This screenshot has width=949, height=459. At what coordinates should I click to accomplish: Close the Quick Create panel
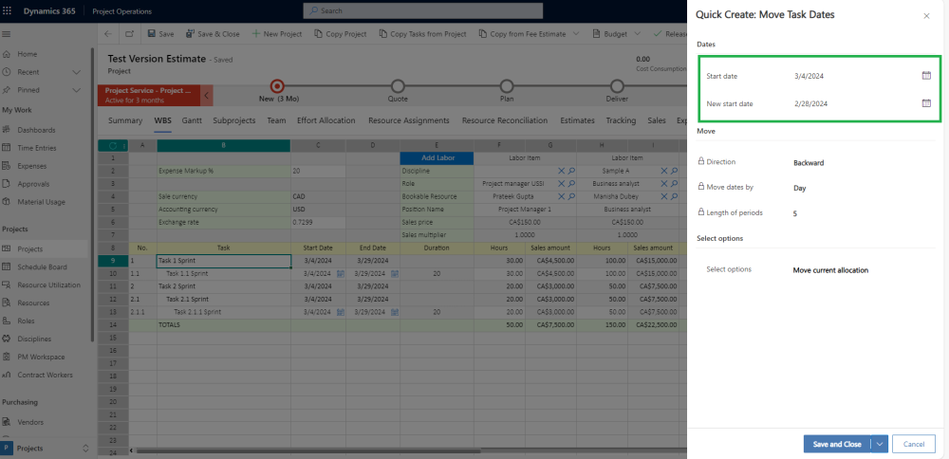(x=926, y=16)
